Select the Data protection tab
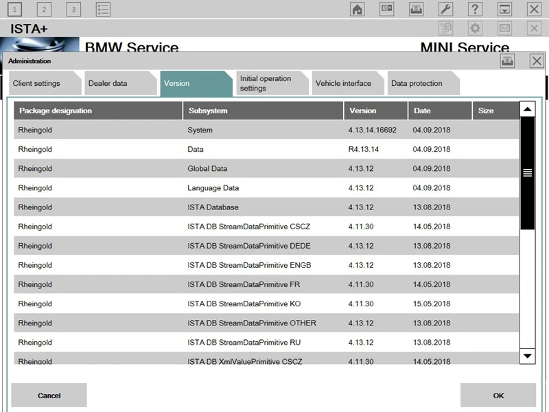Screen dimensions: 549x412 click(x=423, y=83)
